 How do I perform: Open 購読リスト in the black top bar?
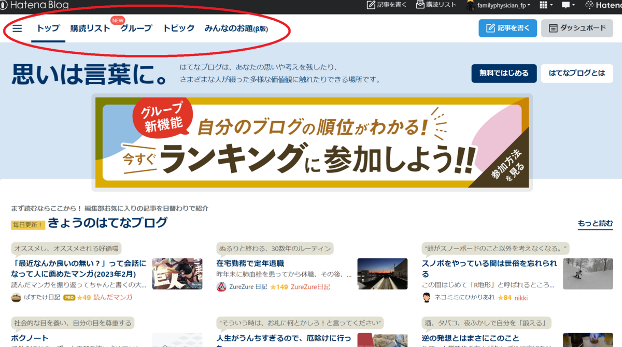[x=436, y=5]
